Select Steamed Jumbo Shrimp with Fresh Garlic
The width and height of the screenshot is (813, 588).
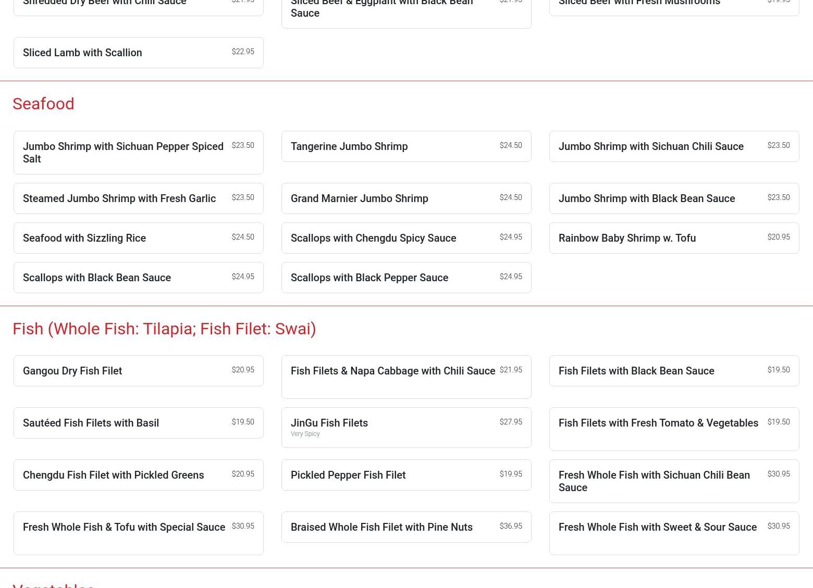(138, 198)
